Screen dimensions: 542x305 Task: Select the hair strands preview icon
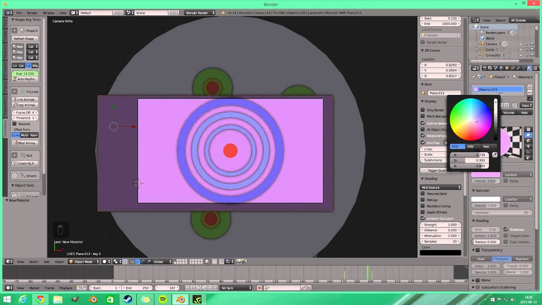pos(528,152)
